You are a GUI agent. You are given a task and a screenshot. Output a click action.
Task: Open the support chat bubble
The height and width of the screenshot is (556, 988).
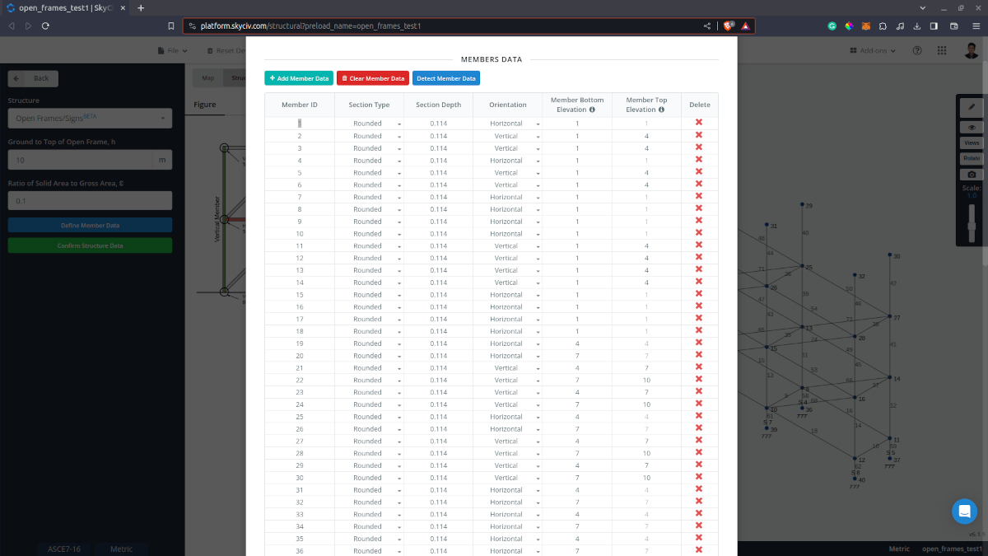[964, 511]
